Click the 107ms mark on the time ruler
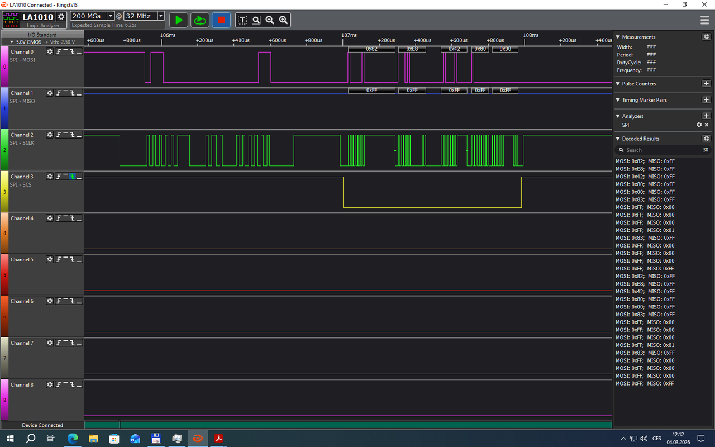715x447 pixels. [x=349, y=35]
